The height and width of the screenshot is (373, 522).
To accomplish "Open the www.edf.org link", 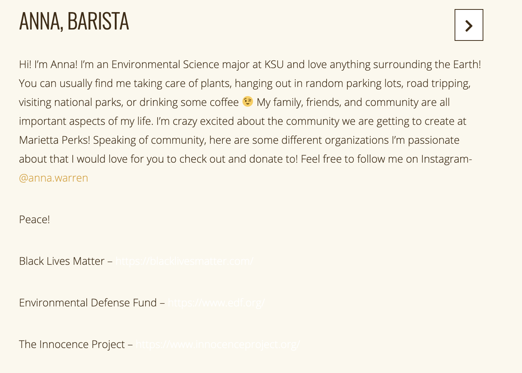I will [216, 303].
